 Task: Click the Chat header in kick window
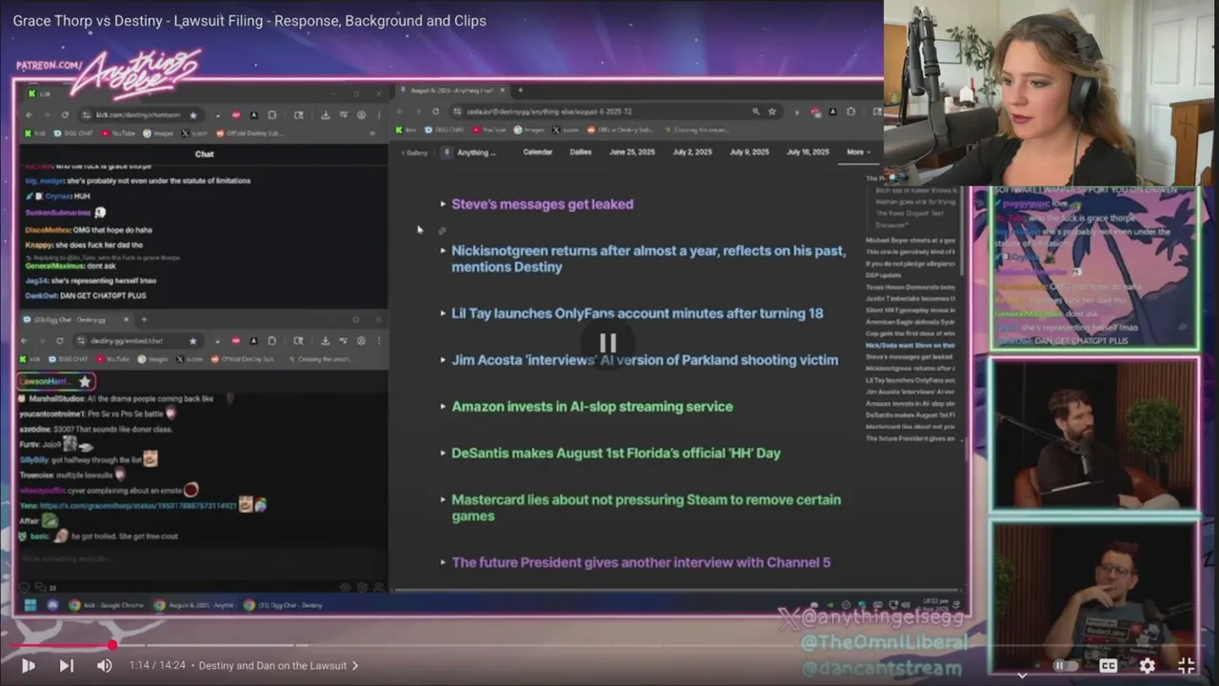(205, 154)
